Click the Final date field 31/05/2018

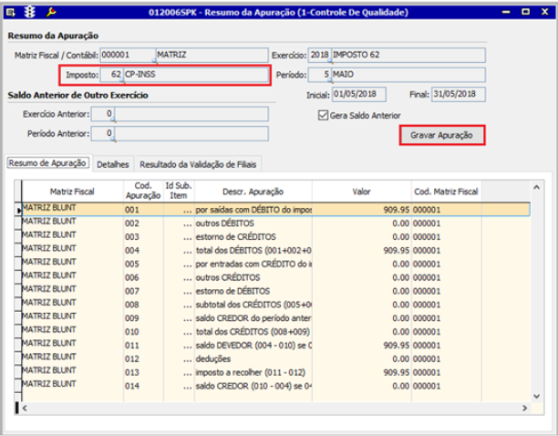pos(459,94)
